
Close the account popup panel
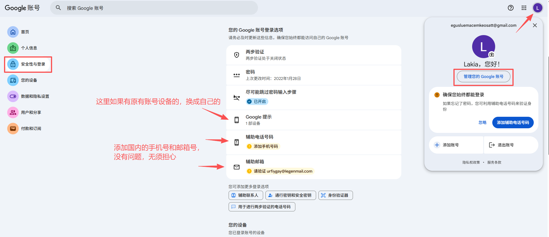pyautogui.click(x=535, y=25)
